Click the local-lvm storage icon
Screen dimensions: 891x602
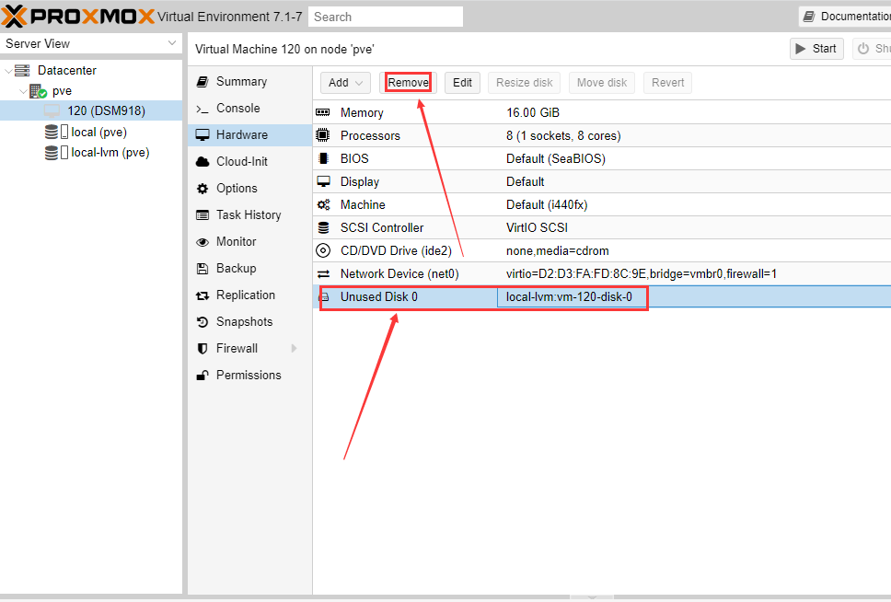56,153
